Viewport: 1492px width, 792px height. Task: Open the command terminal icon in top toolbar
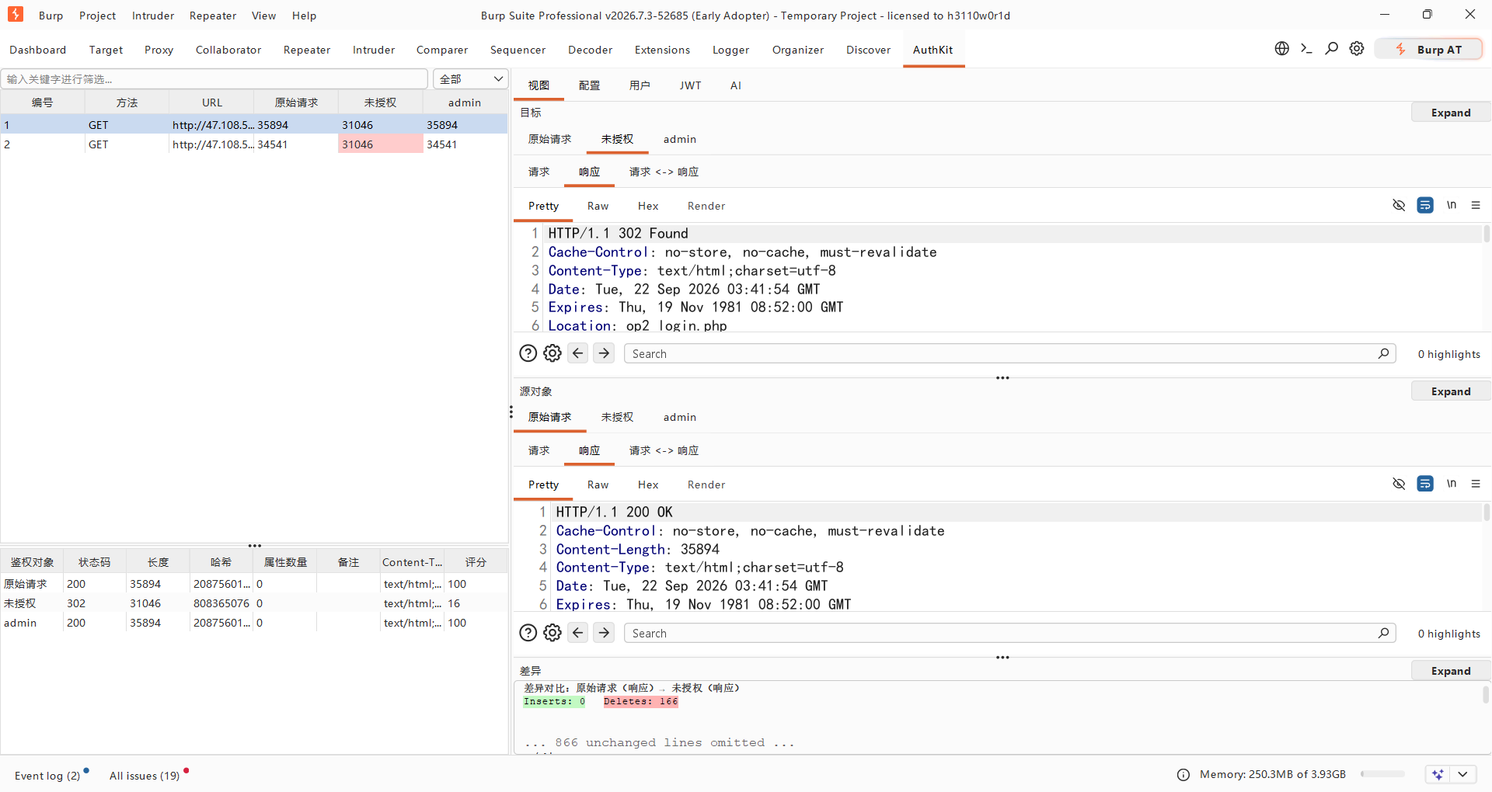pyautogui.click(x=1306, y=49)
